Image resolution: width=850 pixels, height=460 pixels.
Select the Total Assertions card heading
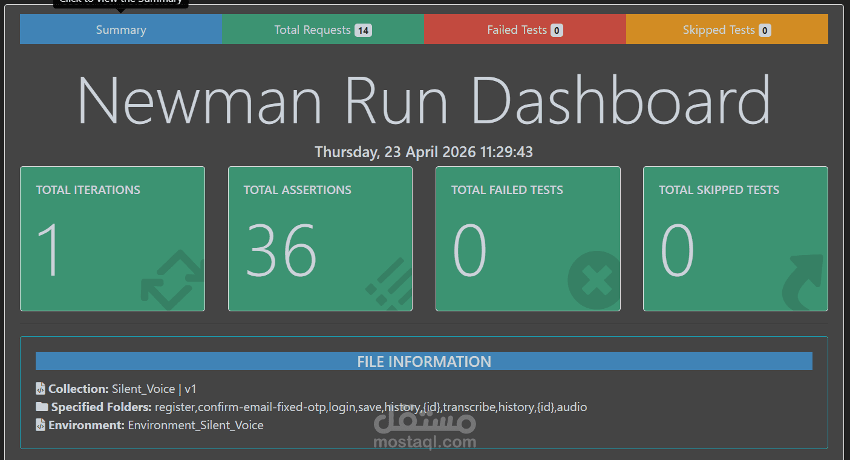(x=298, y=190)
